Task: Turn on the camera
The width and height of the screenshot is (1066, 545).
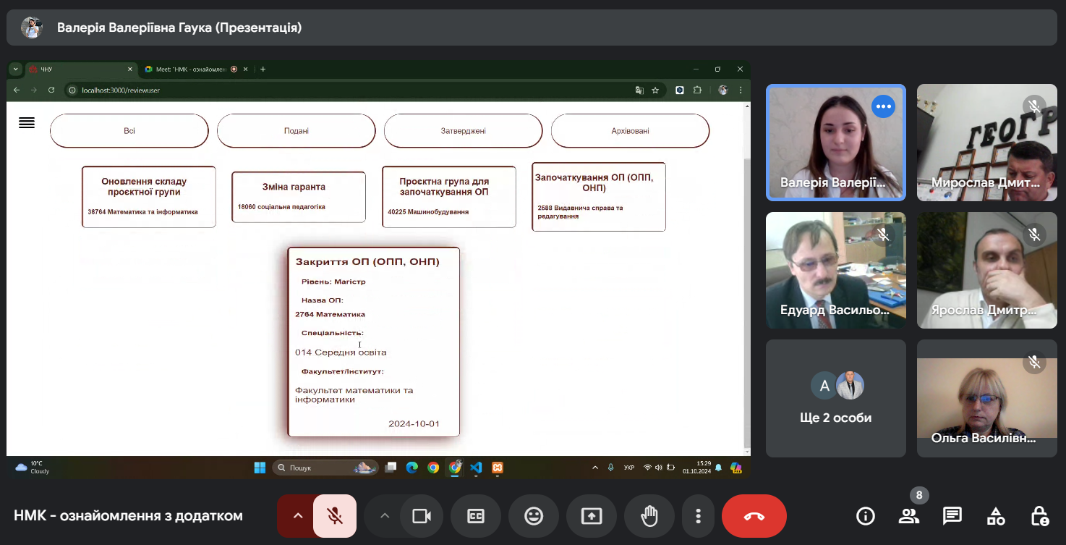Action: pyautogui.click(x=422, y=516)
